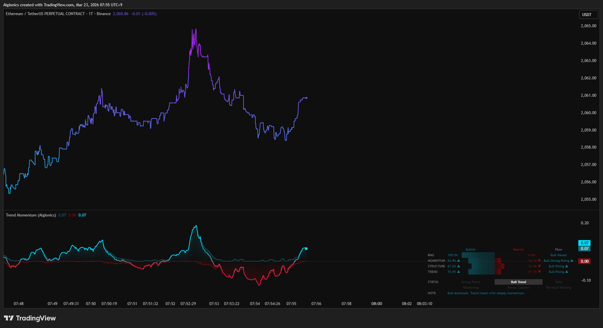This screenshot has width=603, height=328.
Task: Click the 2,062.00 price axis label
Action: pyautogui.click(x=589, y=78)
